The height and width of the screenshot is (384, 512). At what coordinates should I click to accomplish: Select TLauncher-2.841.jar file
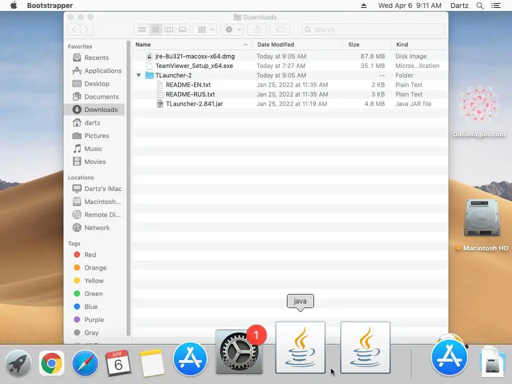(290, 104)
